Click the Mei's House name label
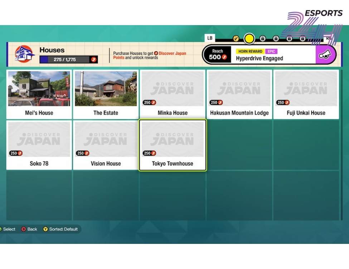The image size is (349, 269). 39,113
